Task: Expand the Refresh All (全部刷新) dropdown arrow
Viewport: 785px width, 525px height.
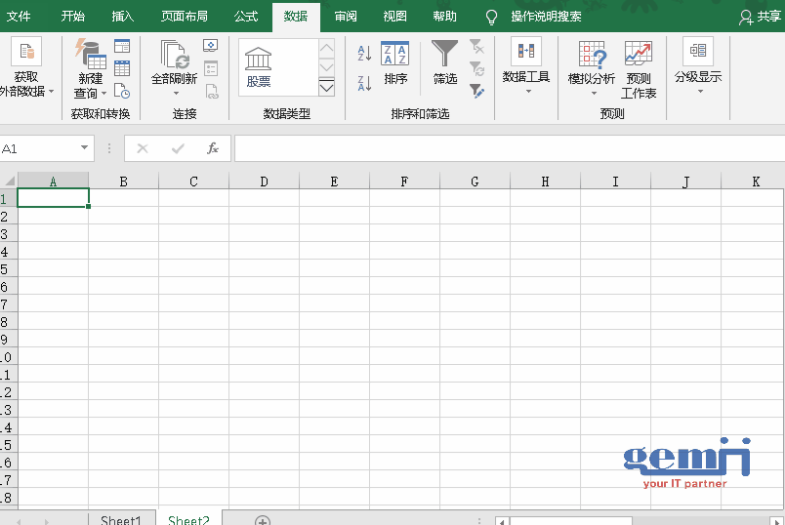Action: (177, 94)
